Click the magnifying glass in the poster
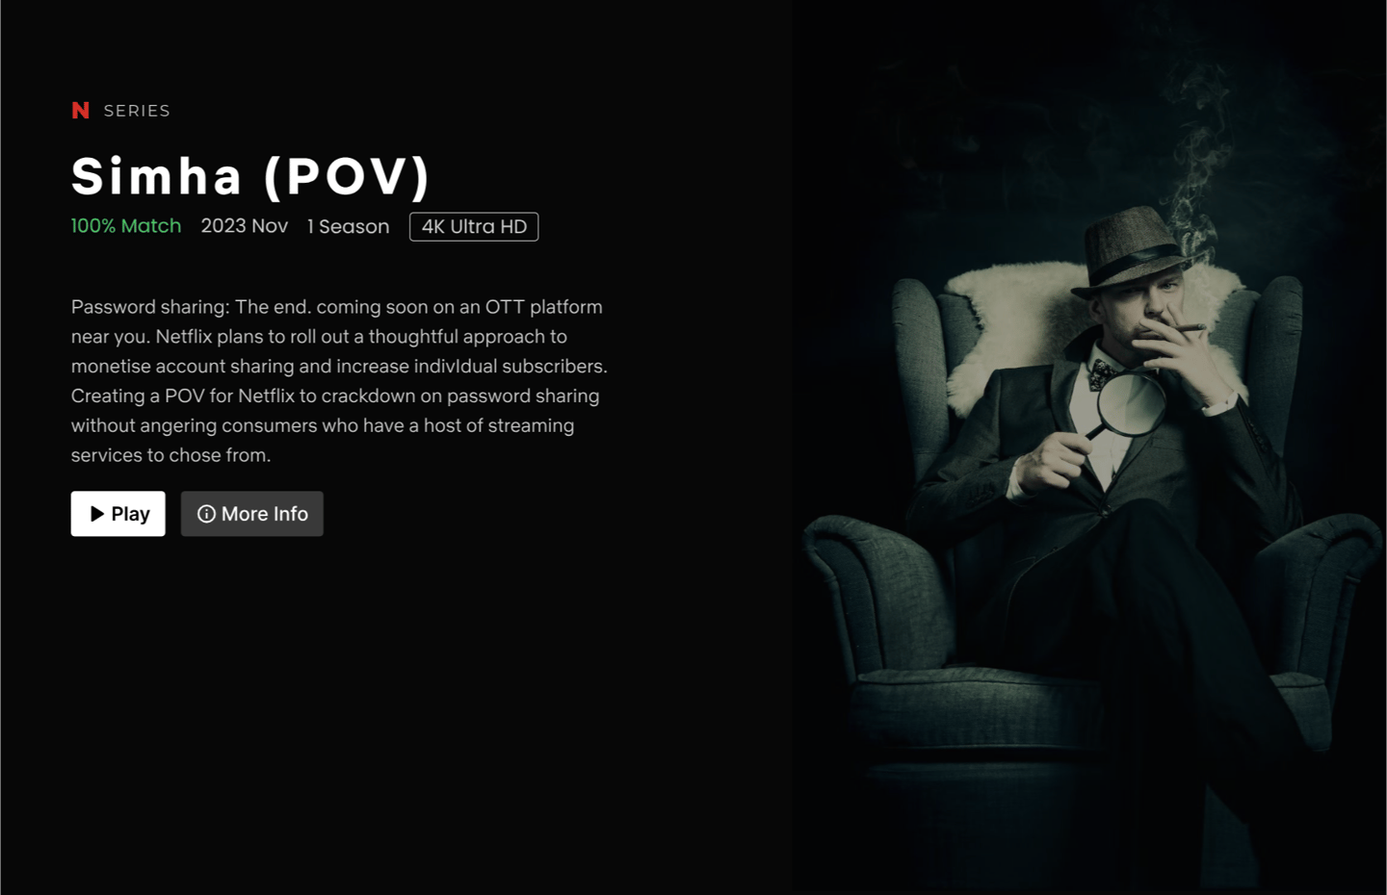 (1127, 406)
